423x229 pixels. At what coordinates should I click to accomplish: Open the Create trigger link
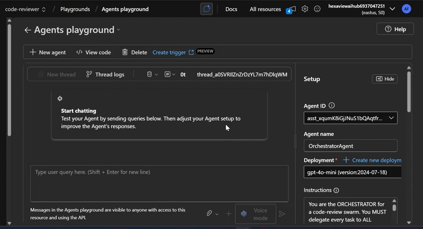169,52
